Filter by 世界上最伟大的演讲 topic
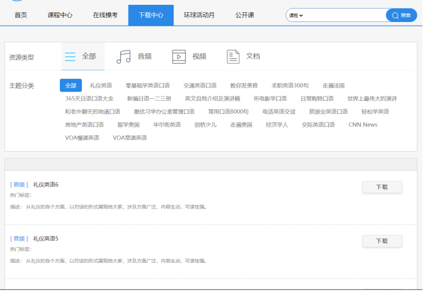The image size is (423, 291). tap(372, 98)
